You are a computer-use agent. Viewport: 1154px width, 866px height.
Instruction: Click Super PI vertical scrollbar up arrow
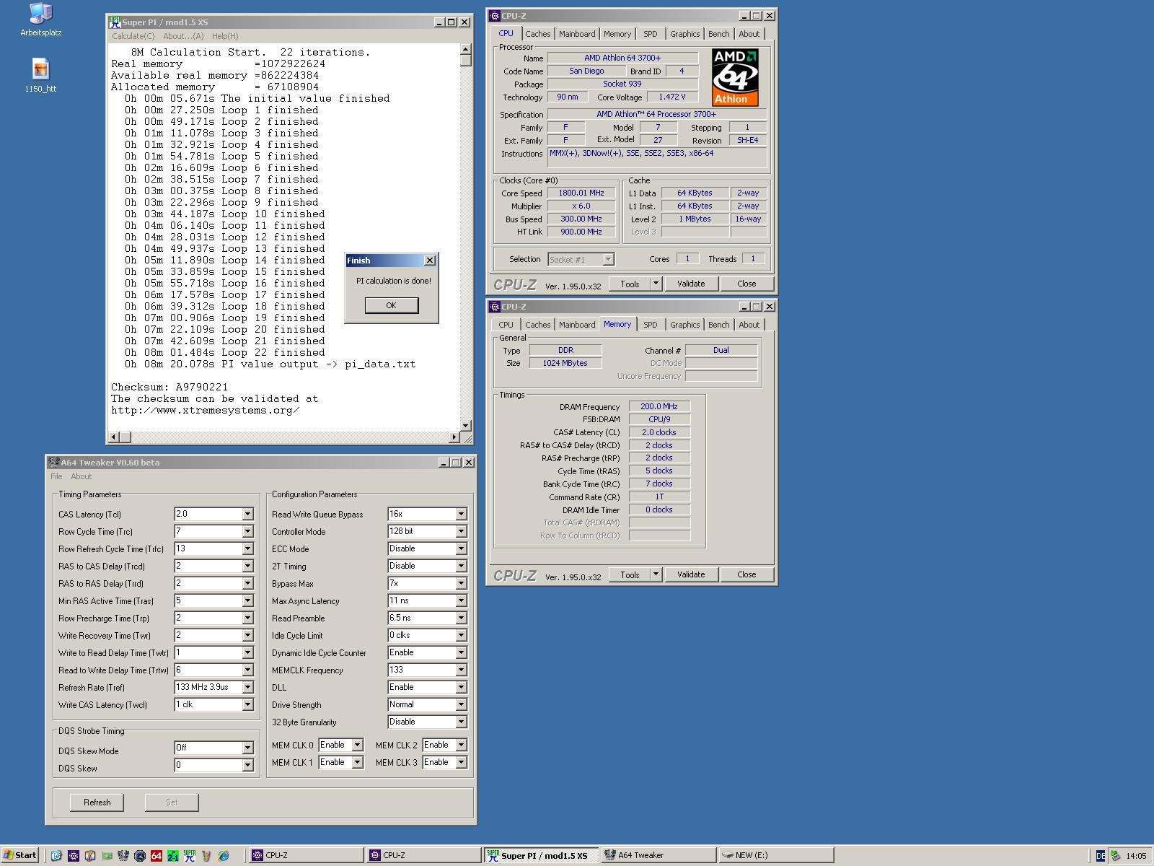point(466,49)
